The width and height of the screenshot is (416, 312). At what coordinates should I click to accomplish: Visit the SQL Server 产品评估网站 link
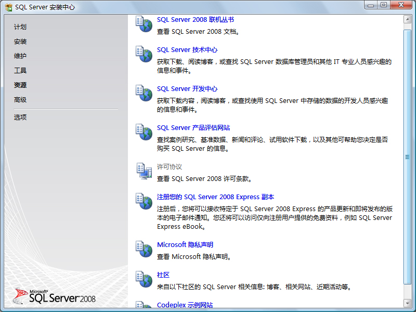pyautogui.click(x=193, y=128)
